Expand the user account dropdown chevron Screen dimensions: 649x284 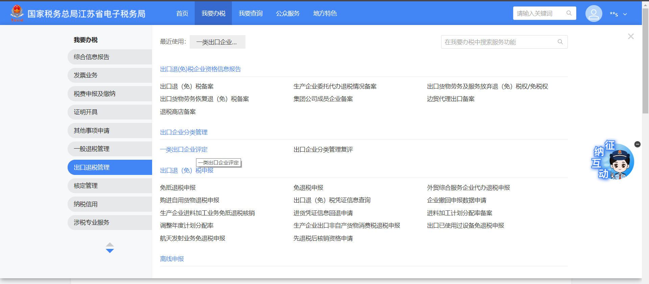(x=625, y=14)
